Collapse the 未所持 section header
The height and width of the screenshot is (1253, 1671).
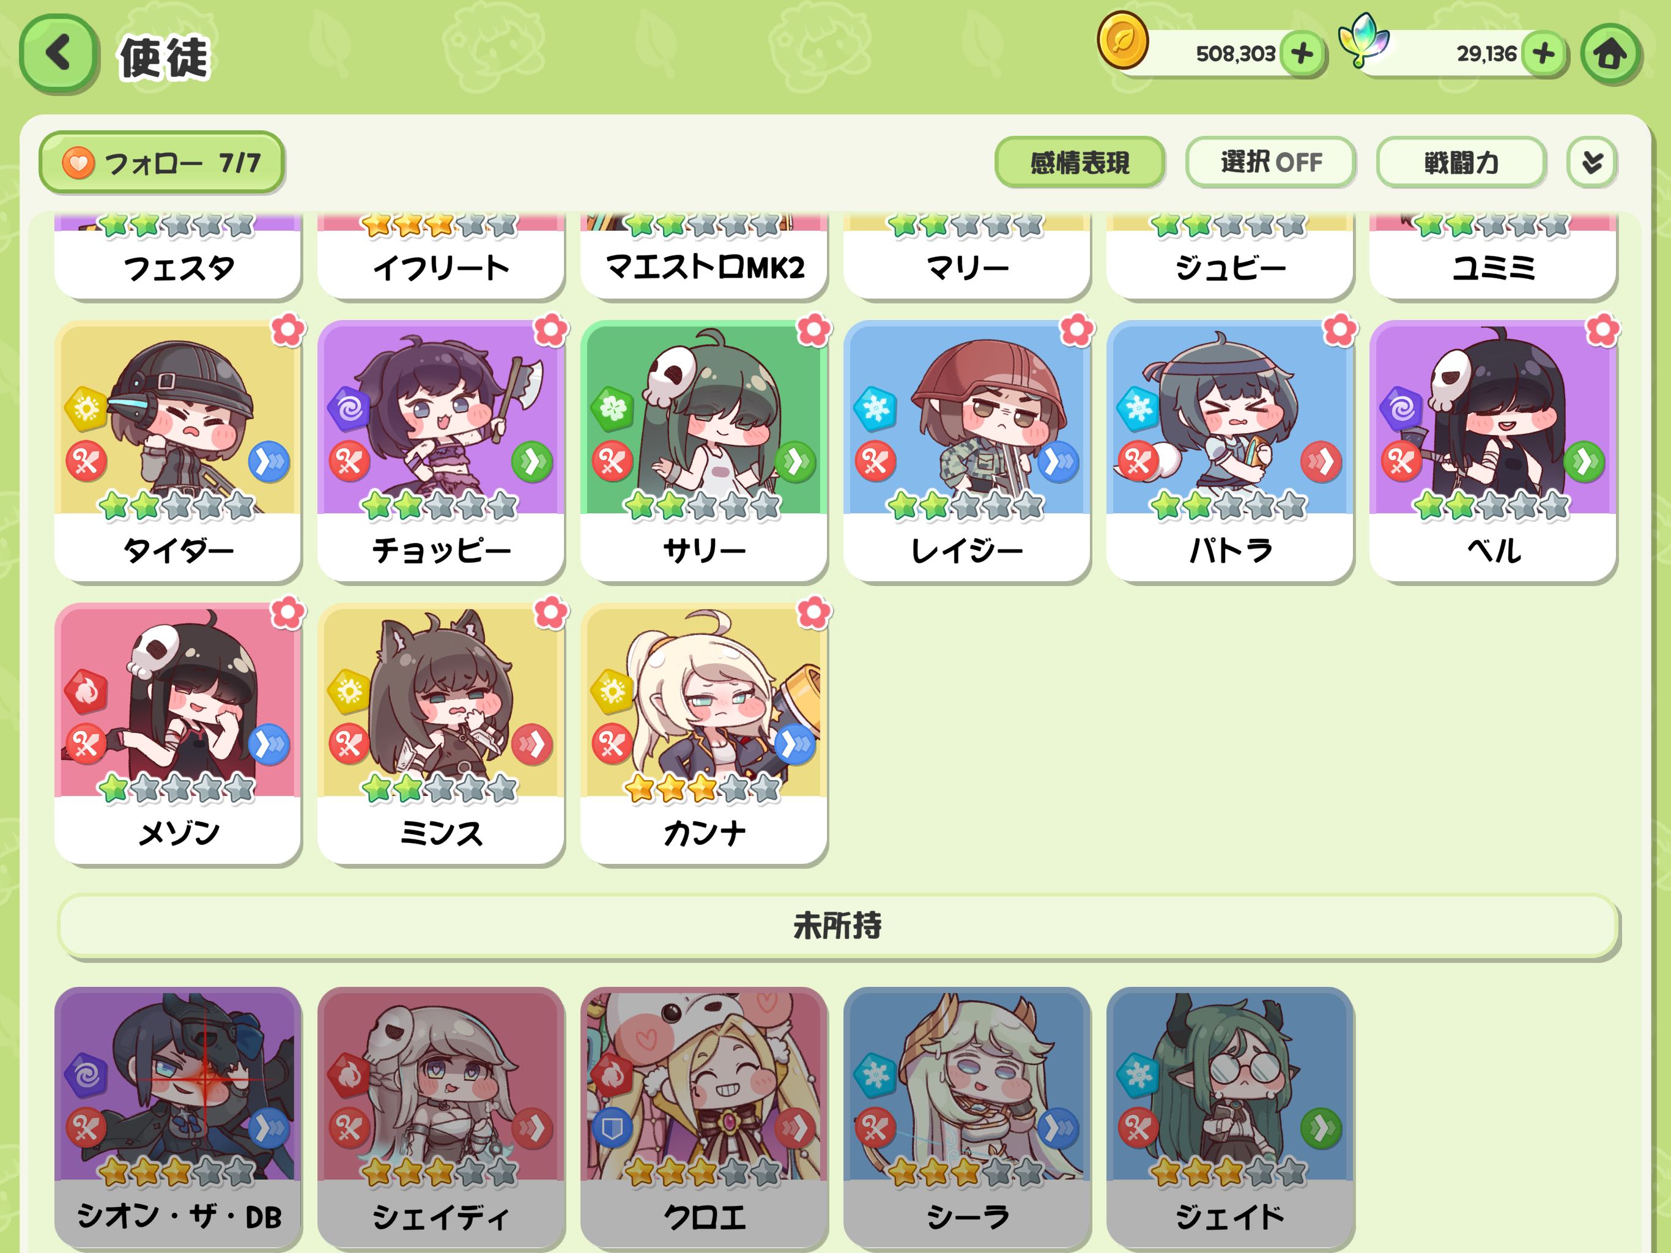coord(838,926)
